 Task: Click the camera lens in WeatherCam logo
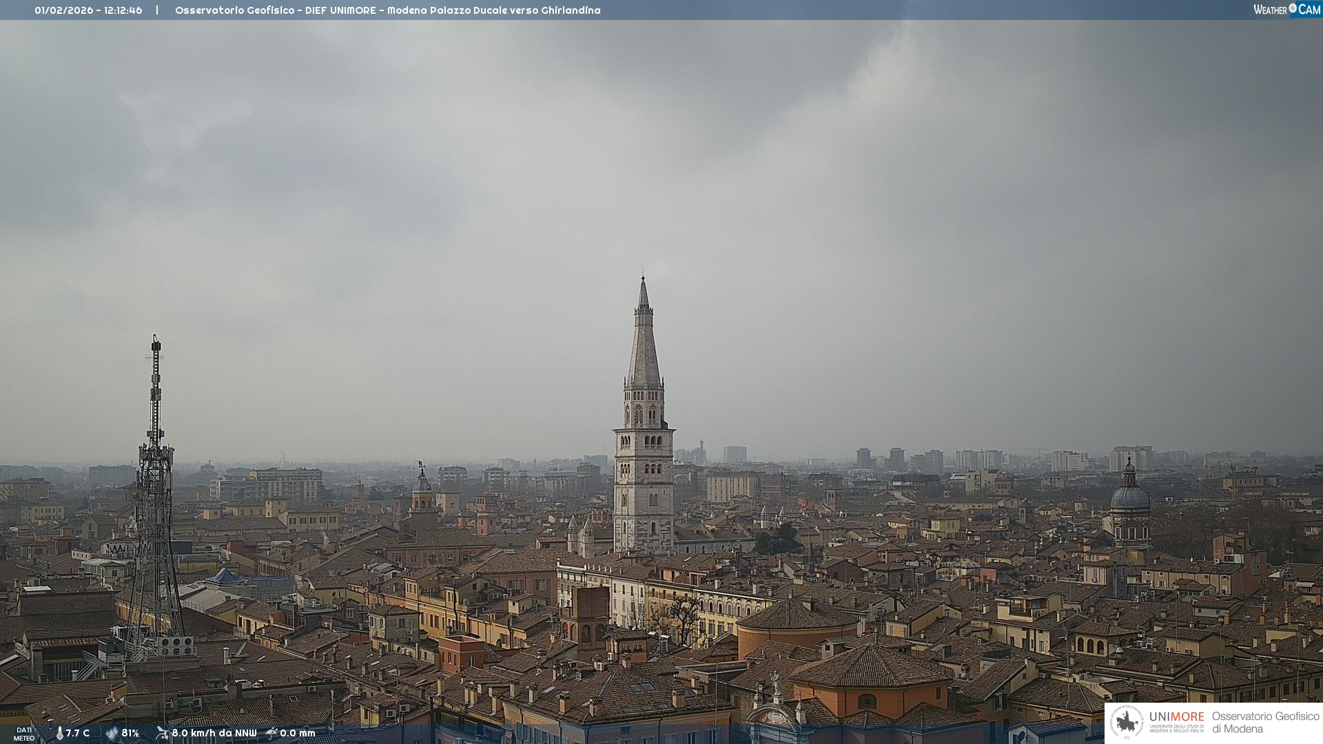coord(1293,8)
